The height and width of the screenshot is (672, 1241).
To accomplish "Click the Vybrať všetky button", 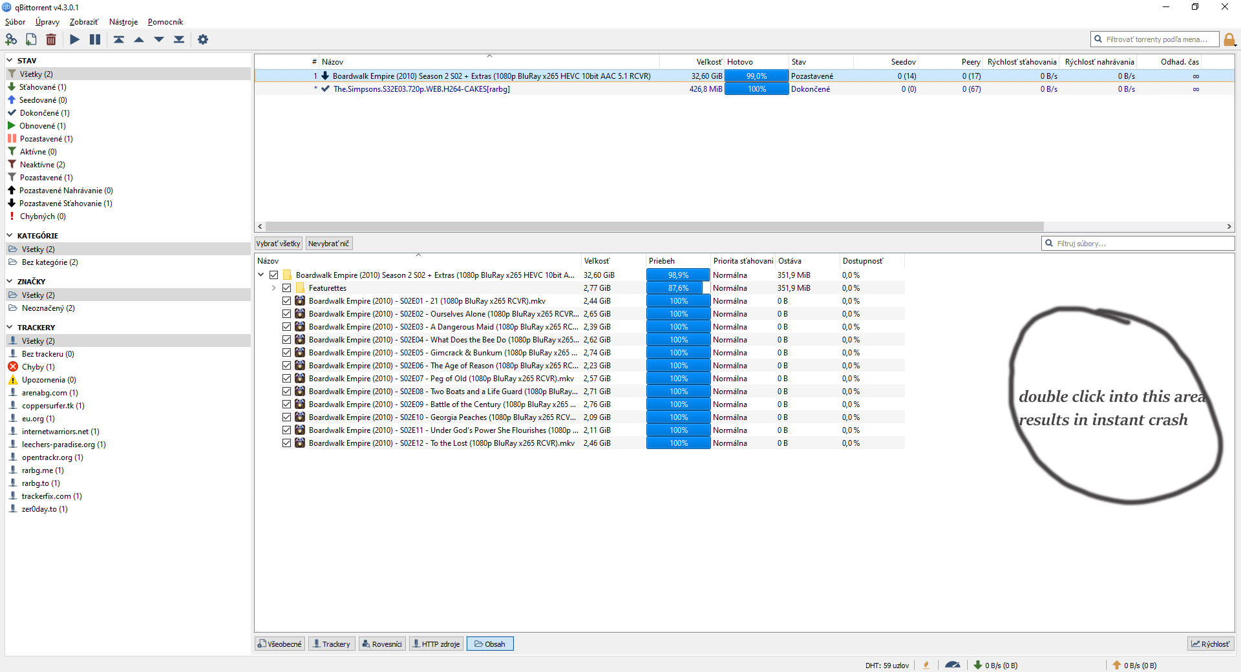I will click(x=279, y=244).
